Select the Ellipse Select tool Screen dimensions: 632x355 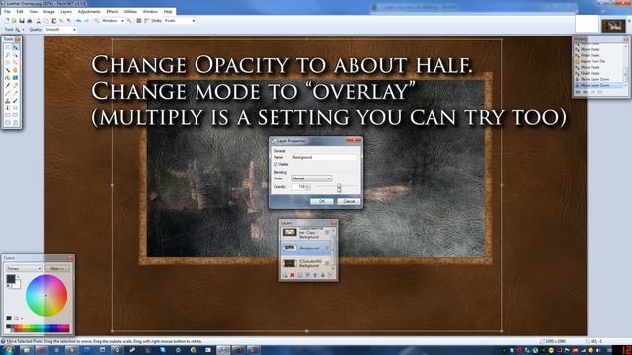tap(7, 62)
